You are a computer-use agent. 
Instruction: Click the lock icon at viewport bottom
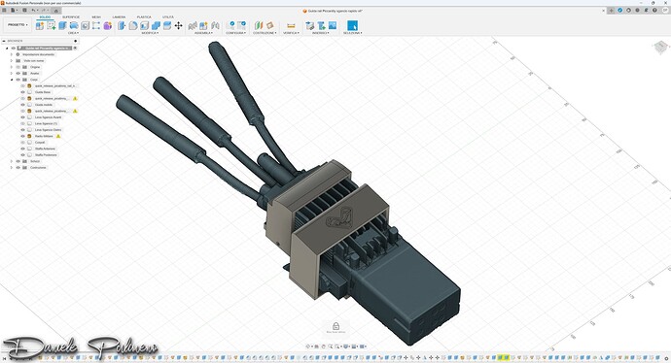pos(335,326)
